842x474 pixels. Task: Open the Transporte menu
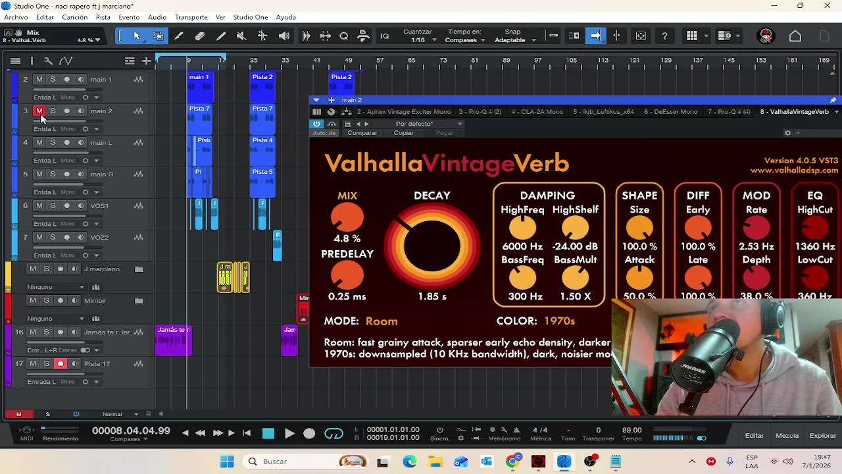191,17
